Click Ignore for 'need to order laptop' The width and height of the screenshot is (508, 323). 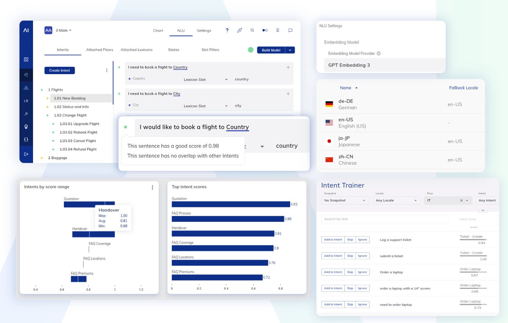point(362,304)
